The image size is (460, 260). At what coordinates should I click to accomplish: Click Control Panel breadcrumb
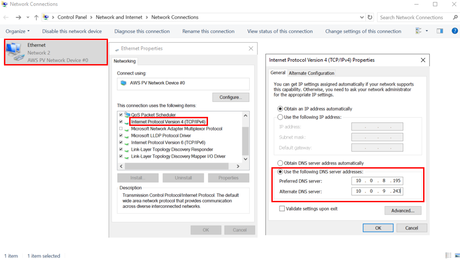72,17
